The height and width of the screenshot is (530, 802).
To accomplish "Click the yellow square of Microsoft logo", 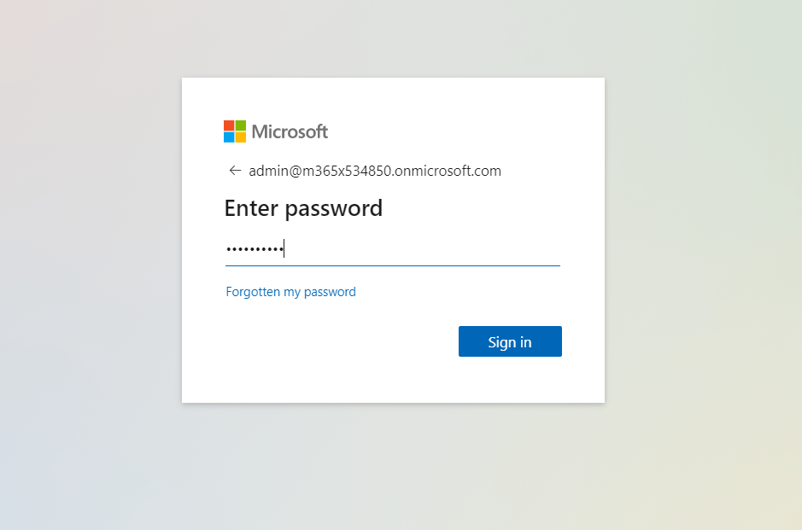I will [x=241, y=137].
